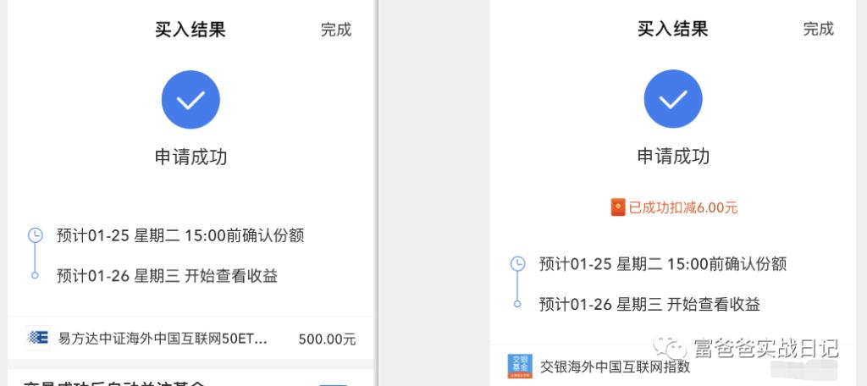Click the E Fund (易方达) logo icon
The width and height of the screenshot is (867, 386).
pos(37,339)
